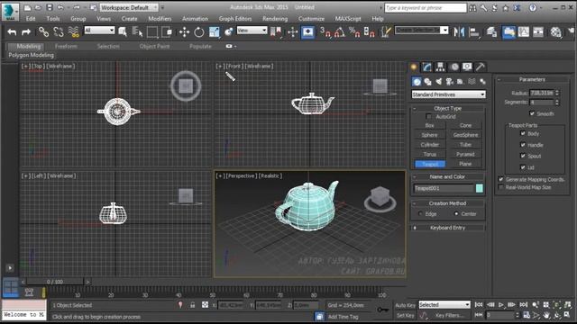The height and width of the screenshot is (324, 577).
Task: Uncheck the Lid teapot part
Action: pyautogui.click(x=523, y=167)
